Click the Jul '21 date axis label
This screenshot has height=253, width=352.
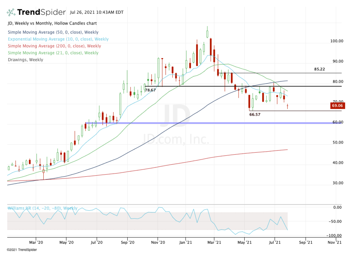click(275, 242)
